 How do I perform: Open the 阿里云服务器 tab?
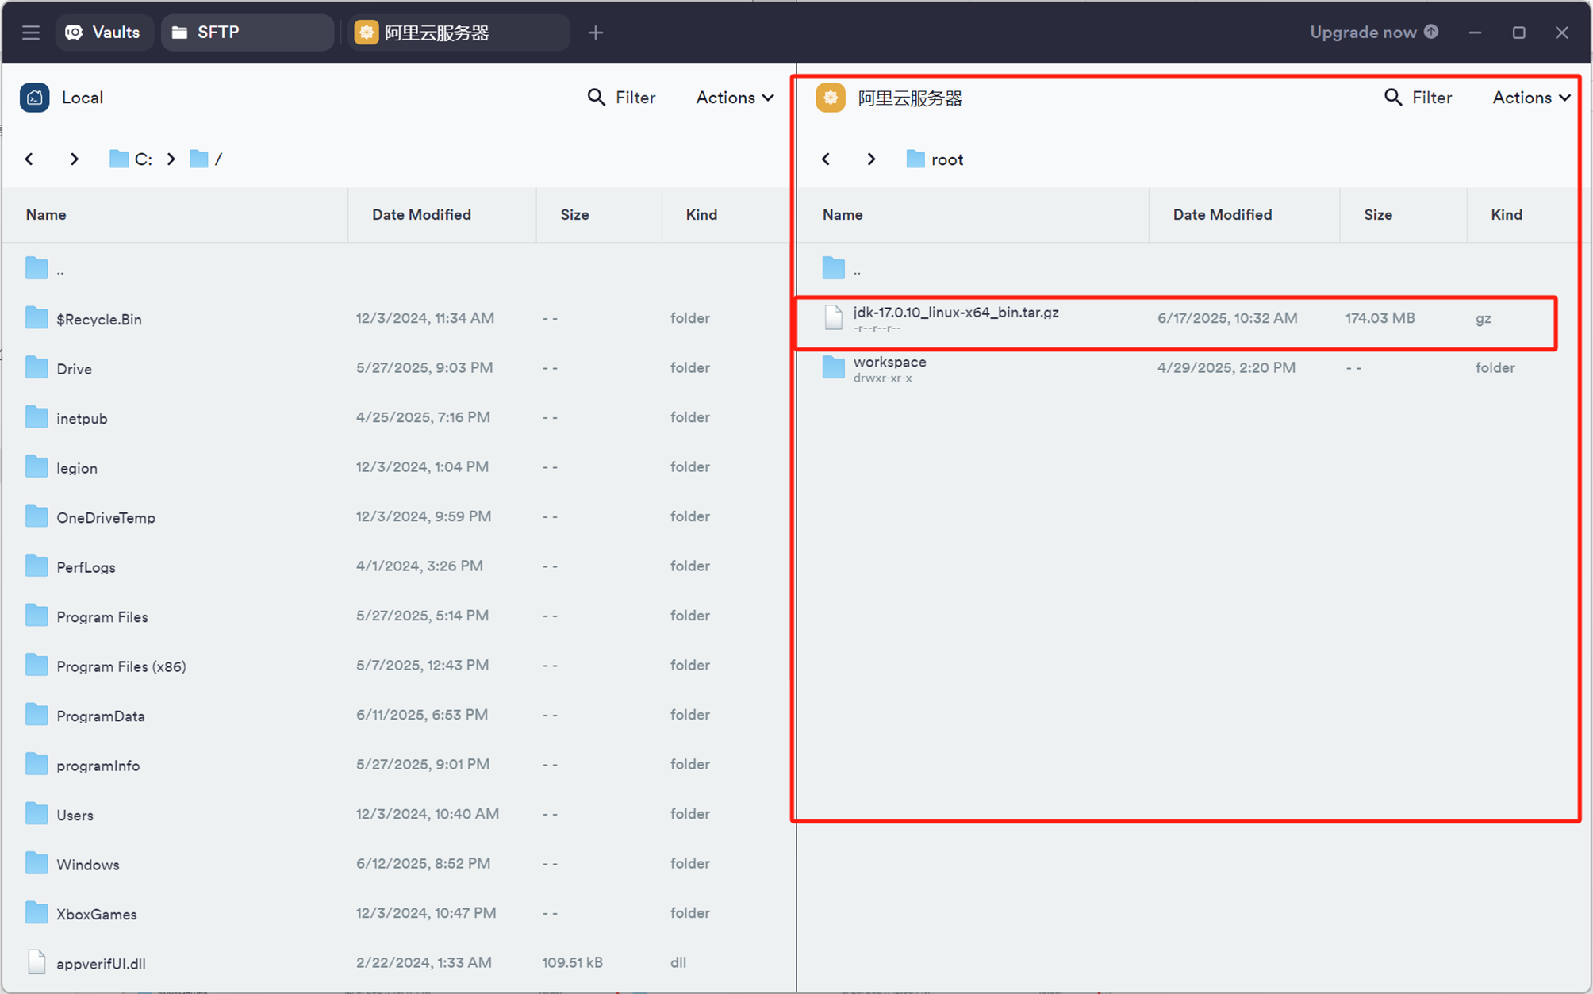tap(458, 33)
